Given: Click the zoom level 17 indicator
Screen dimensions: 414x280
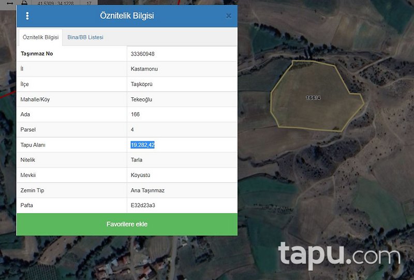Looking at the screenshot, I should point(89,4).
